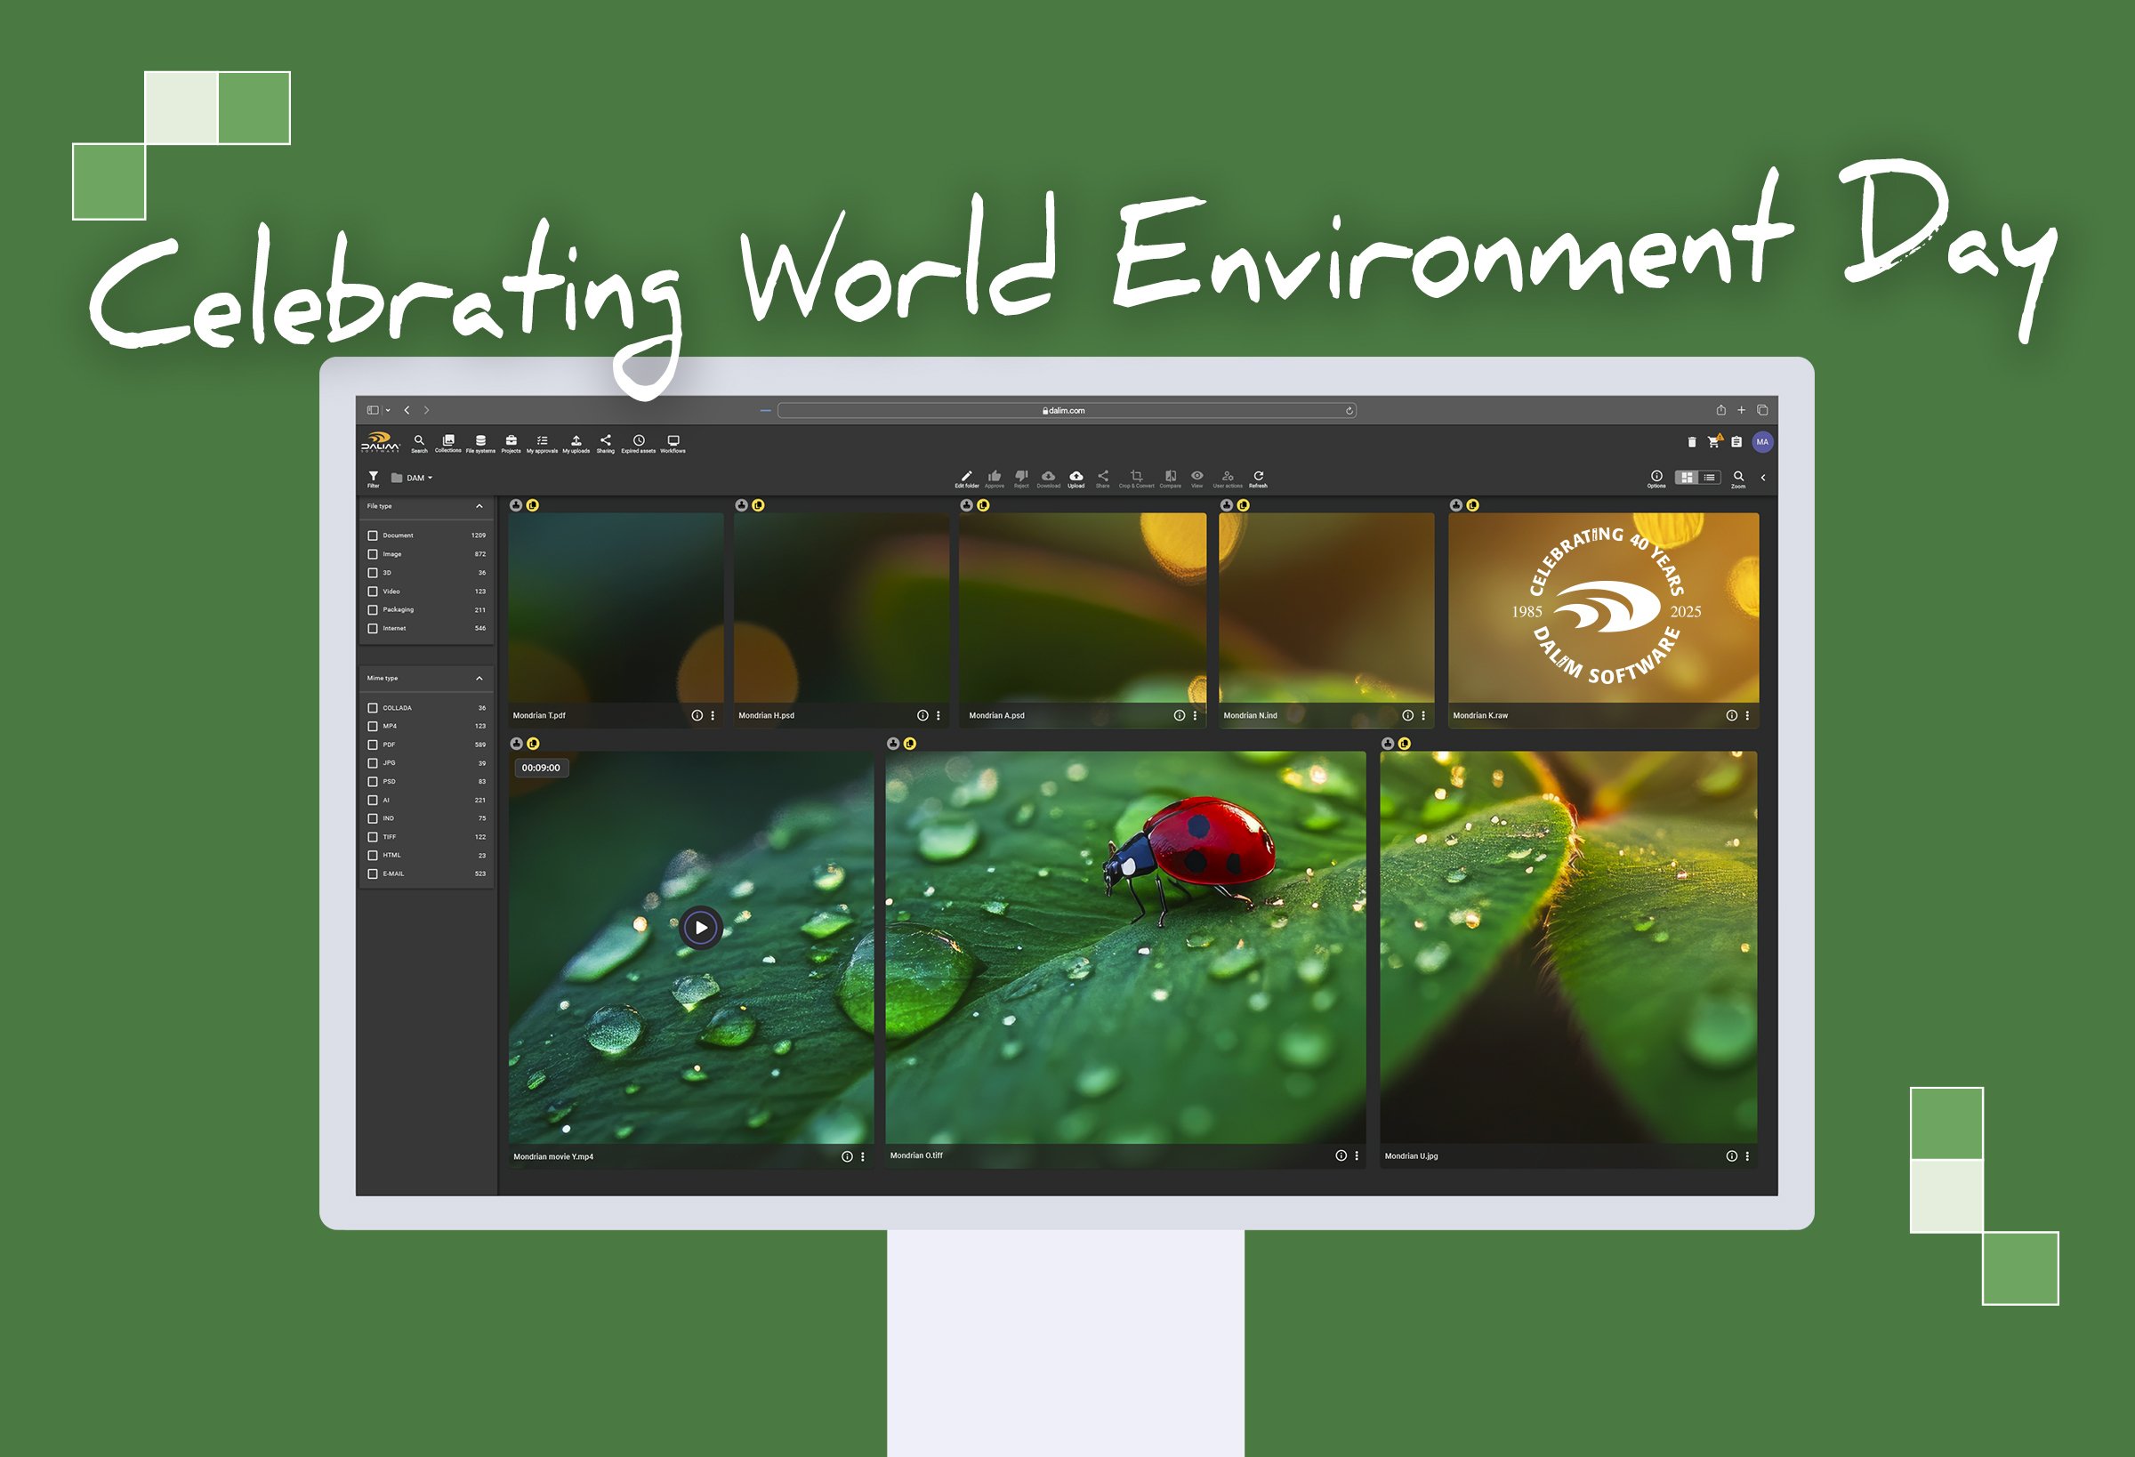The height and width of the screenshot is (1457, 2135).
Task: Check the Image file type filter
Action: click(x=372, y=554)
